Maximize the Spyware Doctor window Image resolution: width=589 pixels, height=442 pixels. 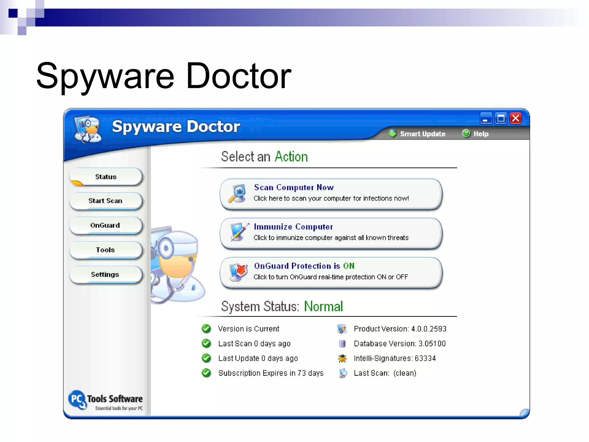(x=501, y=118)
